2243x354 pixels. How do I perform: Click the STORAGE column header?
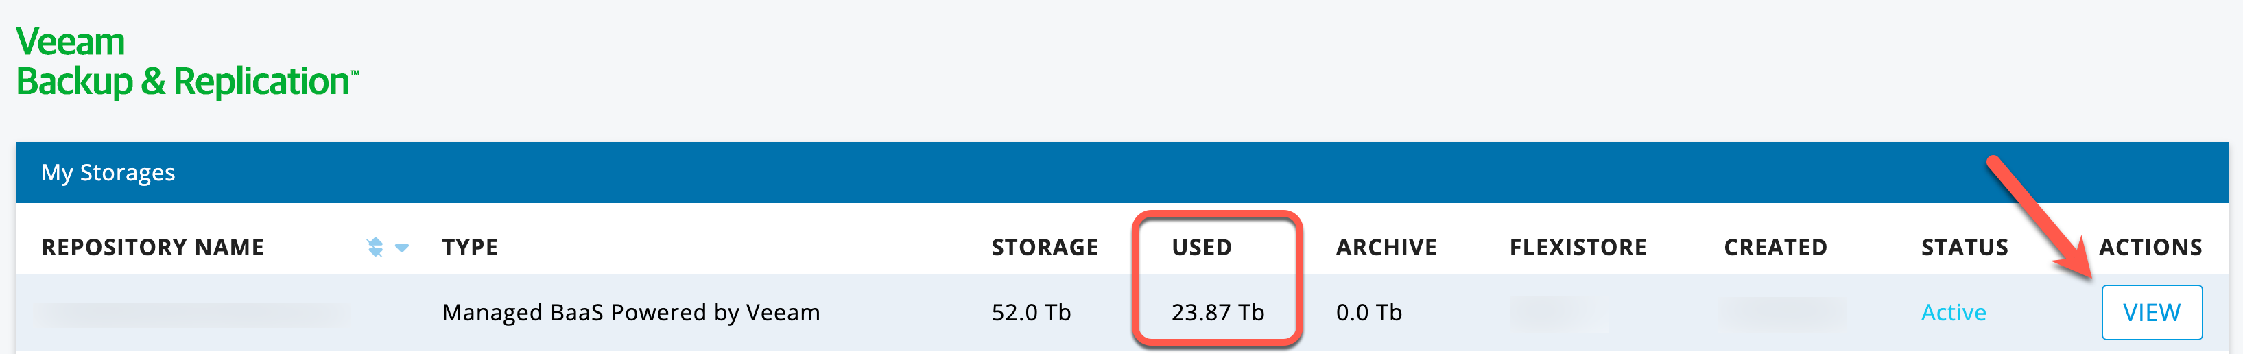(1045, 248)
